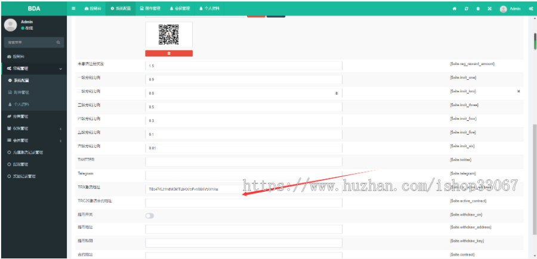Click the empty Telegram input field

[x=243, y=175]
